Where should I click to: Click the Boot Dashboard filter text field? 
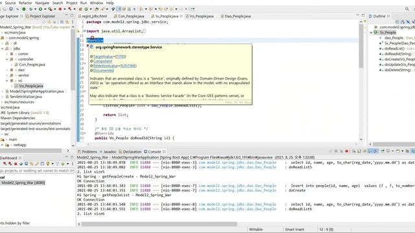37,171
